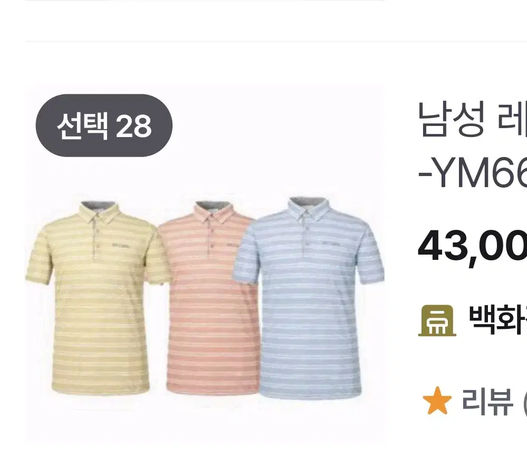Open the 백화 store label

click(x=498, y=319)
